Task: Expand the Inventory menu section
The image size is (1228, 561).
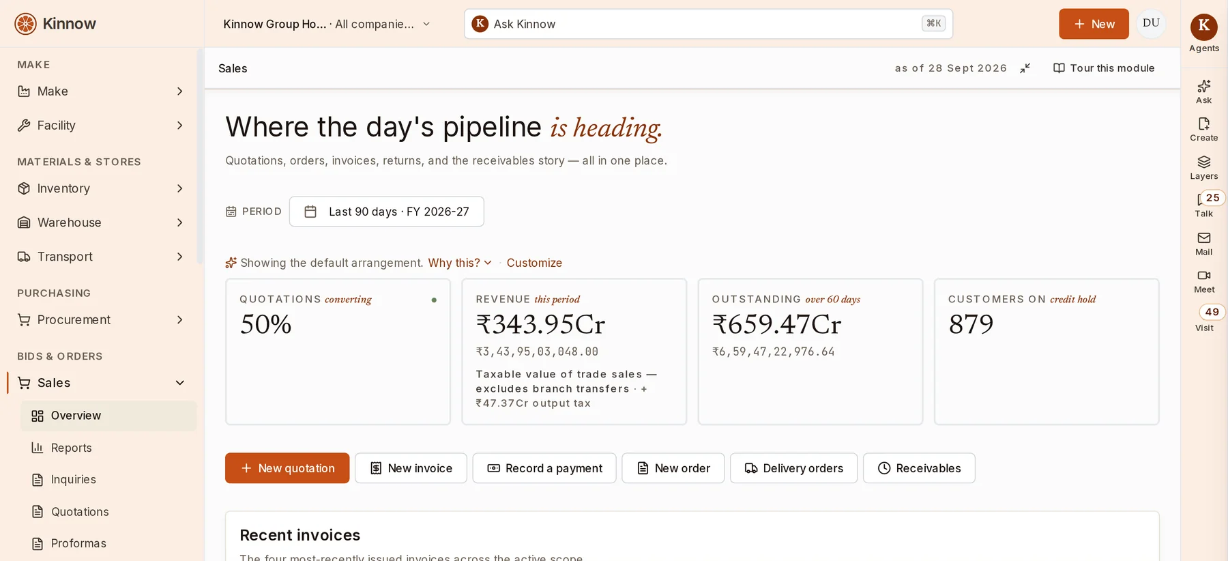Action: click(101, 188)
